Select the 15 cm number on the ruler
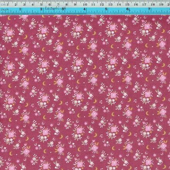This screenshot has width=170, height=170. pyautogui.click(x=127, y=5)
